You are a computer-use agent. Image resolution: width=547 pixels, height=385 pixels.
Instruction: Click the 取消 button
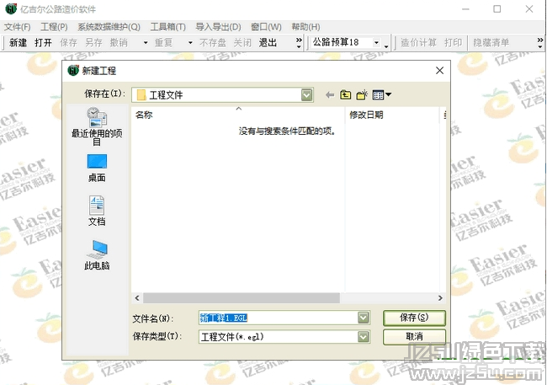pos(414,337)
